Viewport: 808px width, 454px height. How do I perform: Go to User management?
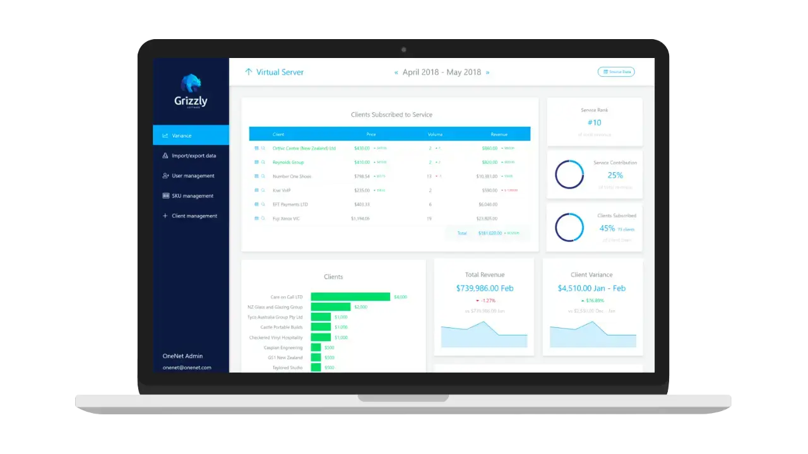pyautogui.click(x=193, y=176)
